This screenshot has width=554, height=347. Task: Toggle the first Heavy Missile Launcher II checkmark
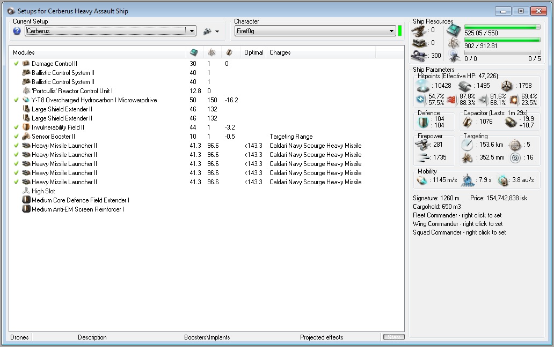coord(16,146)
